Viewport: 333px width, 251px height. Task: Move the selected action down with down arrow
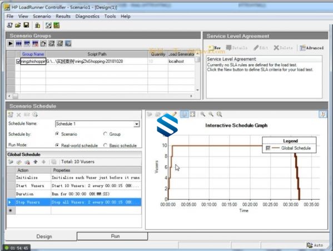click(x=43, y=162)
